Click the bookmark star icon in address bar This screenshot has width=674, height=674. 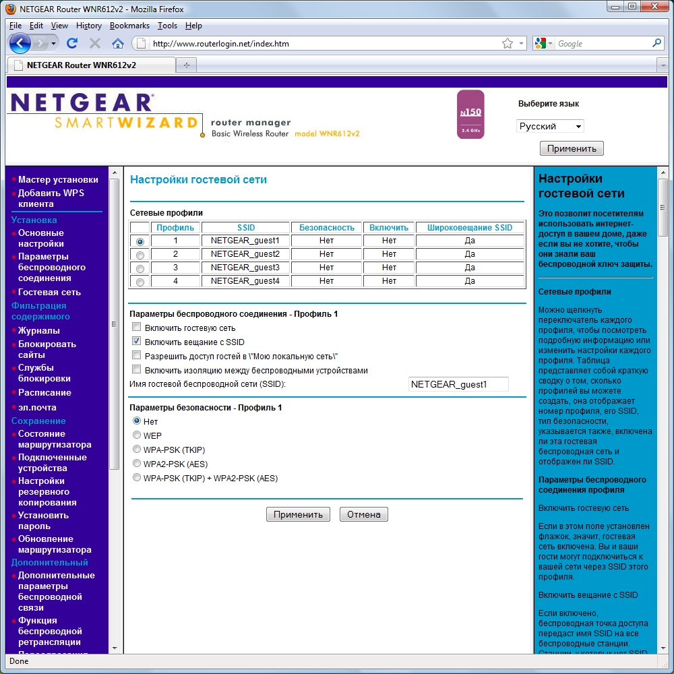508,43
